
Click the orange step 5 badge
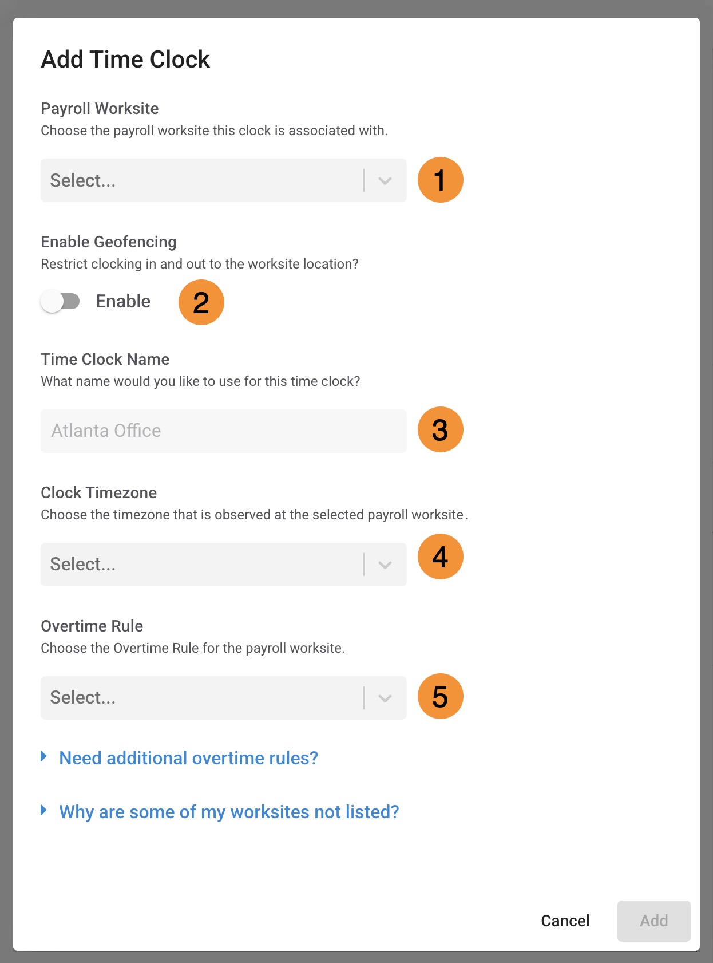(440, 696)
